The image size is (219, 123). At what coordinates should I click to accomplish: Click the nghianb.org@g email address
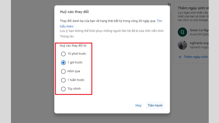(x=199, y=47)
